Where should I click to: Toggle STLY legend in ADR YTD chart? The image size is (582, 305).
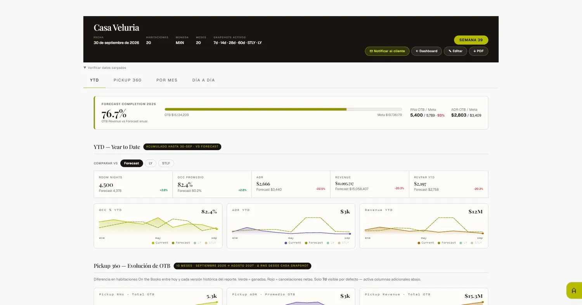[x=343, y=243]
